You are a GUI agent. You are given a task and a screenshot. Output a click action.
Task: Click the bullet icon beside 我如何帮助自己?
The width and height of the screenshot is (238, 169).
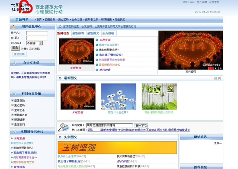[97, 50]
